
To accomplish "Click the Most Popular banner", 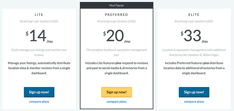I will click(116, 5).
